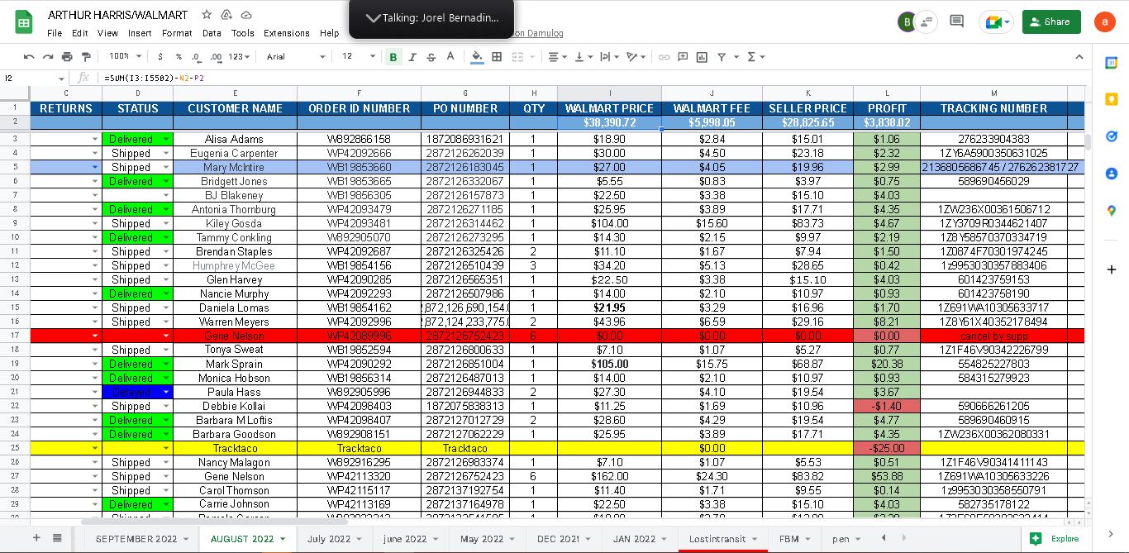Select cell with customer Mary McIntire
1129x553 pixels.
pyautogui.click(x=235, y=167)
